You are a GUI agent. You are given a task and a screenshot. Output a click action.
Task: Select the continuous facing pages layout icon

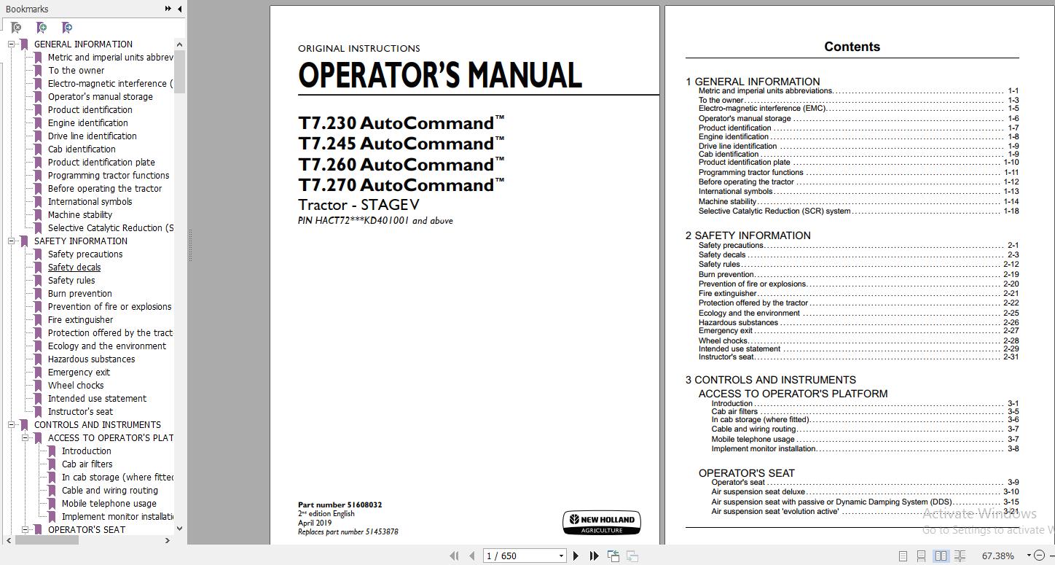point(960,556)
